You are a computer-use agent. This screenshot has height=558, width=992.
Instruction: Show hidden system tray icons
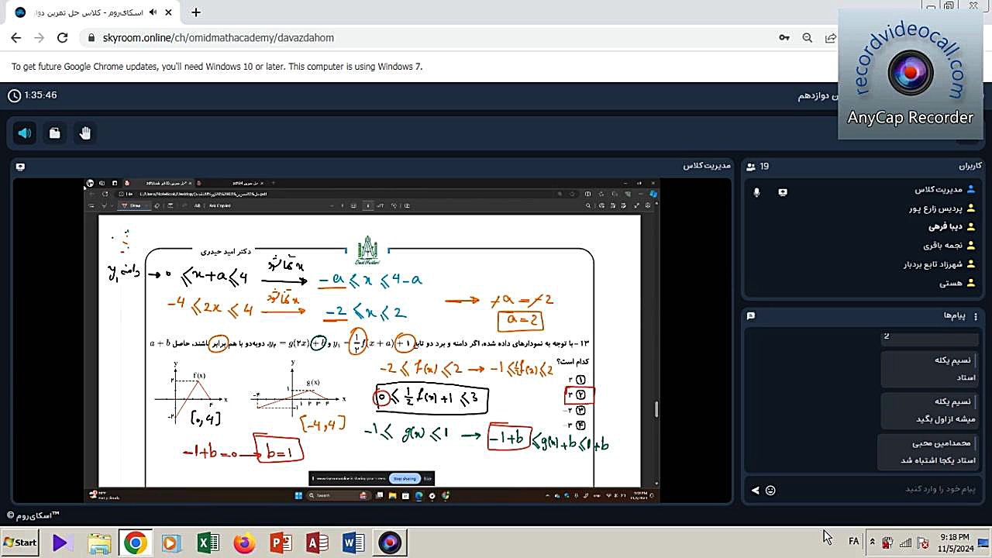pos(873,541)
